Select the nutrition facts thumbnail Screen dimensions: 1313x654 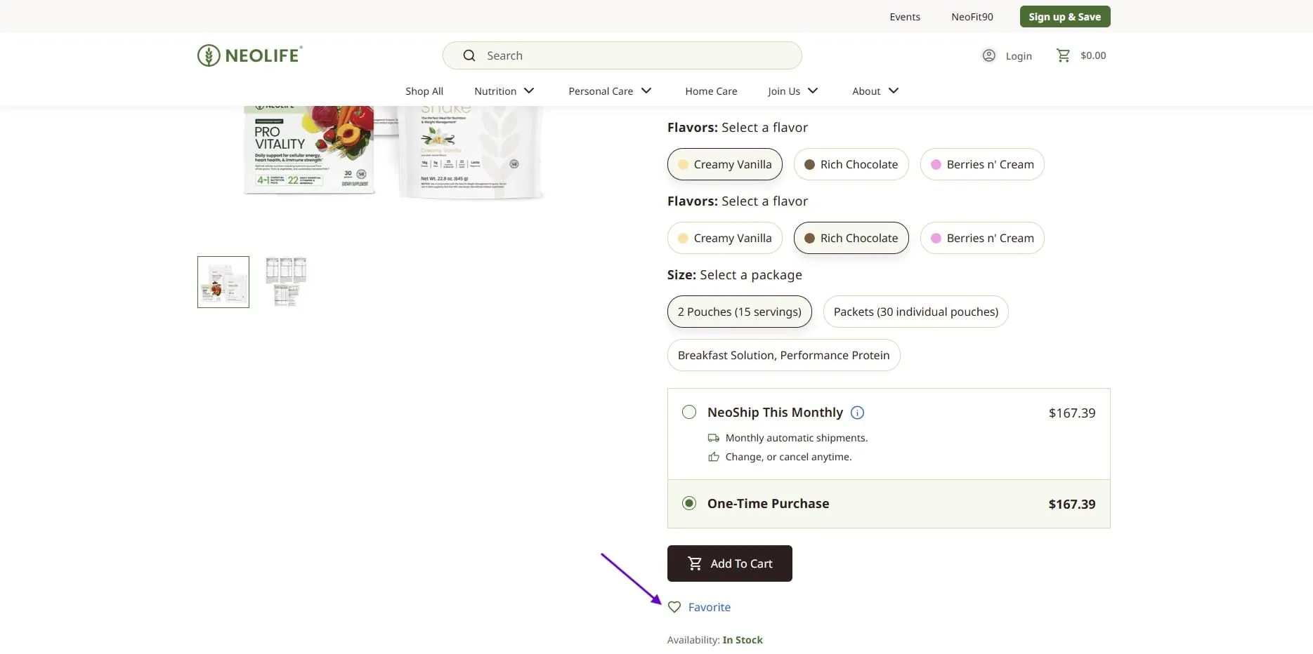click(286, 282)
